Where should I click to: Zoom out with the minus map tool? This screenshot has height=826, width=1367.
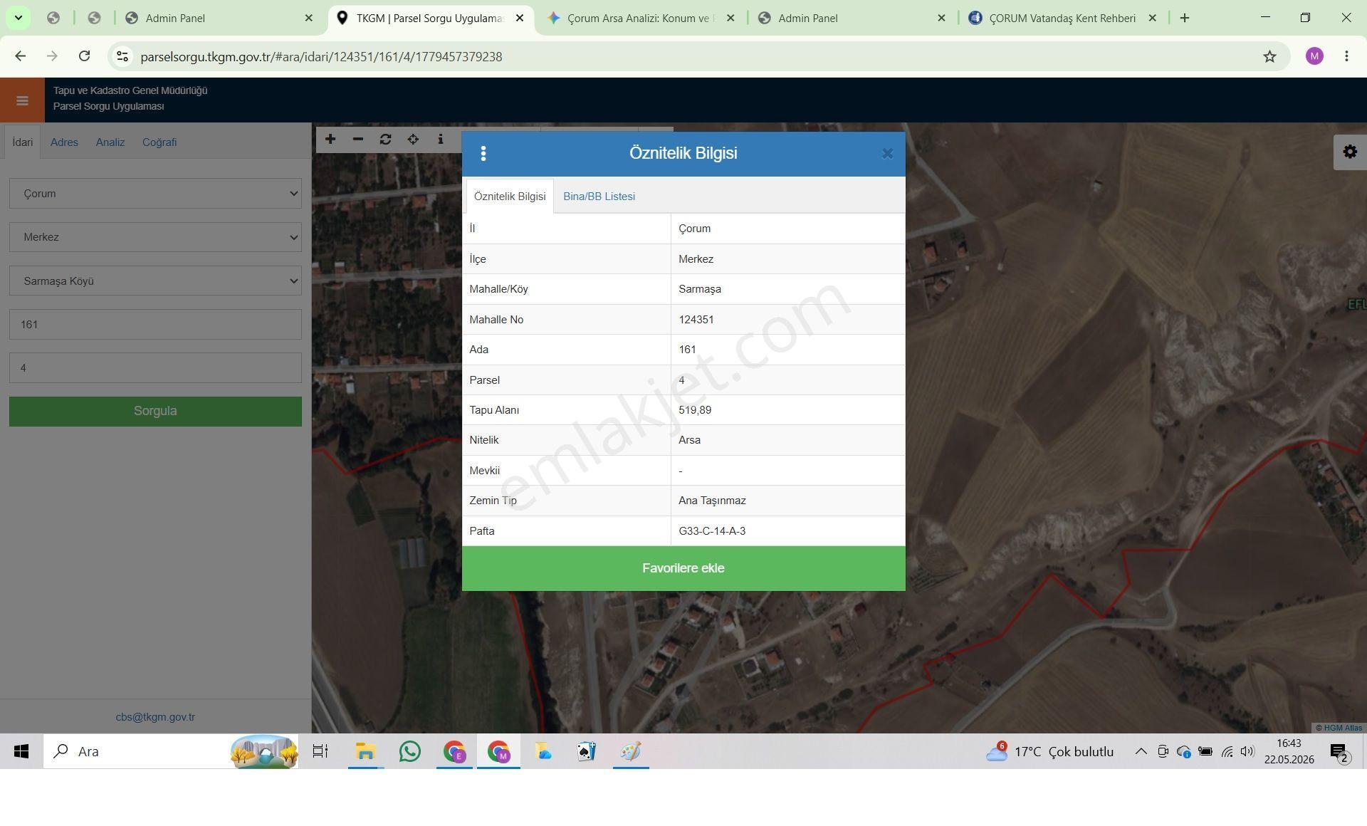pyautogui.click(x=358, y=140)
